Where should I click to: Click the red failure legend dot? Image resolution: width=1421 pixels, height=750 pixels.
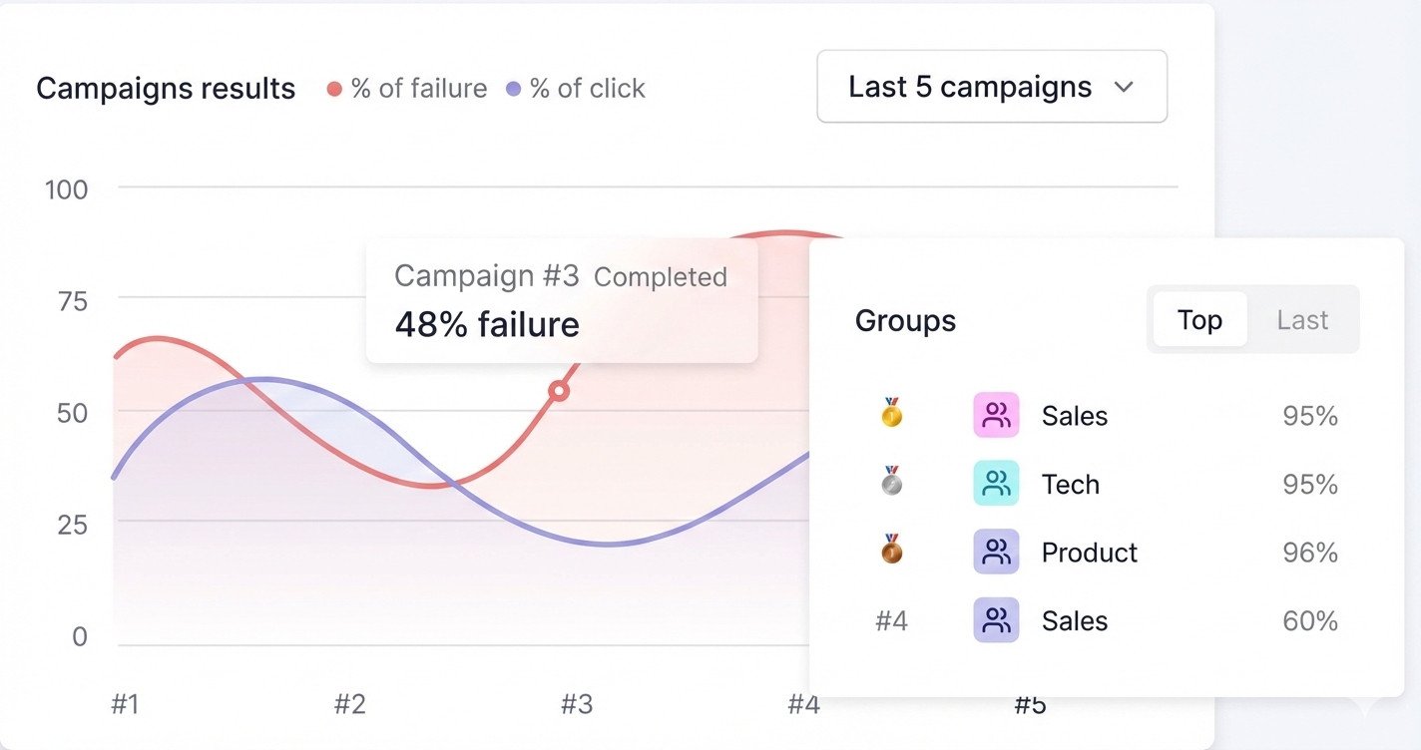click(x=335, y=89)
